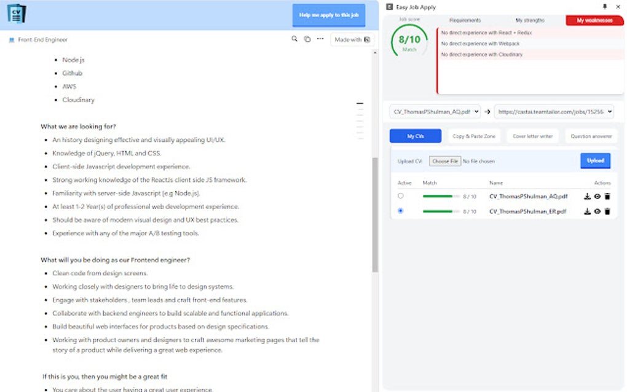
Task: Open the duplicate/copy icon next to search
Action: [307, 39]
